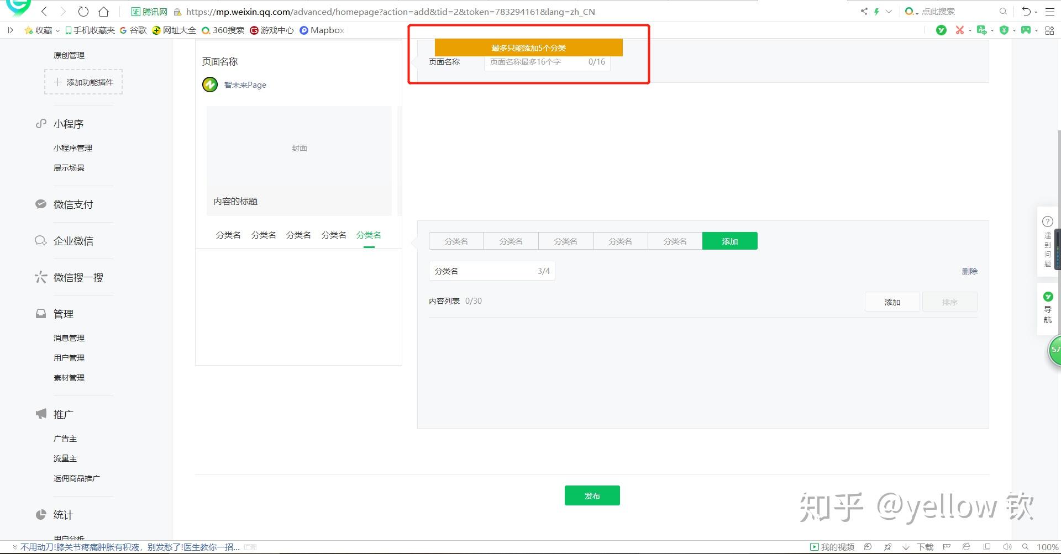The width and height of the screenshot is (1061, 554).
Task: Open '消息管理' in sidebar
Action: tap(69, 338)
